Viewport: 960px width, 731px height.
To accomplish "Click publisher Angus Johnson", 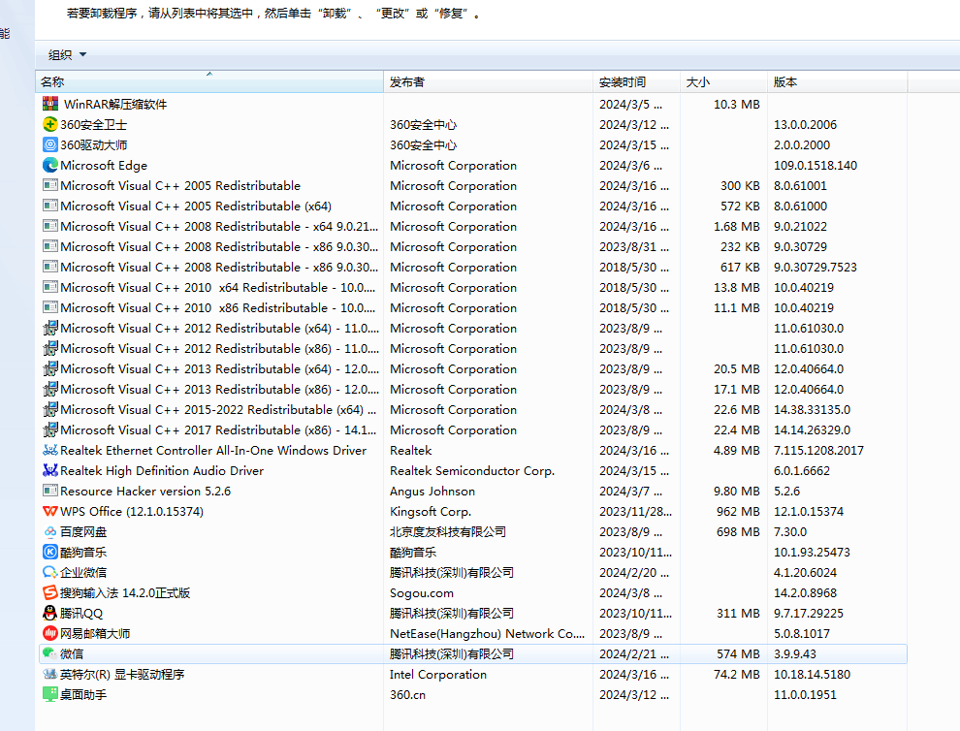I will tap(432, 491).
